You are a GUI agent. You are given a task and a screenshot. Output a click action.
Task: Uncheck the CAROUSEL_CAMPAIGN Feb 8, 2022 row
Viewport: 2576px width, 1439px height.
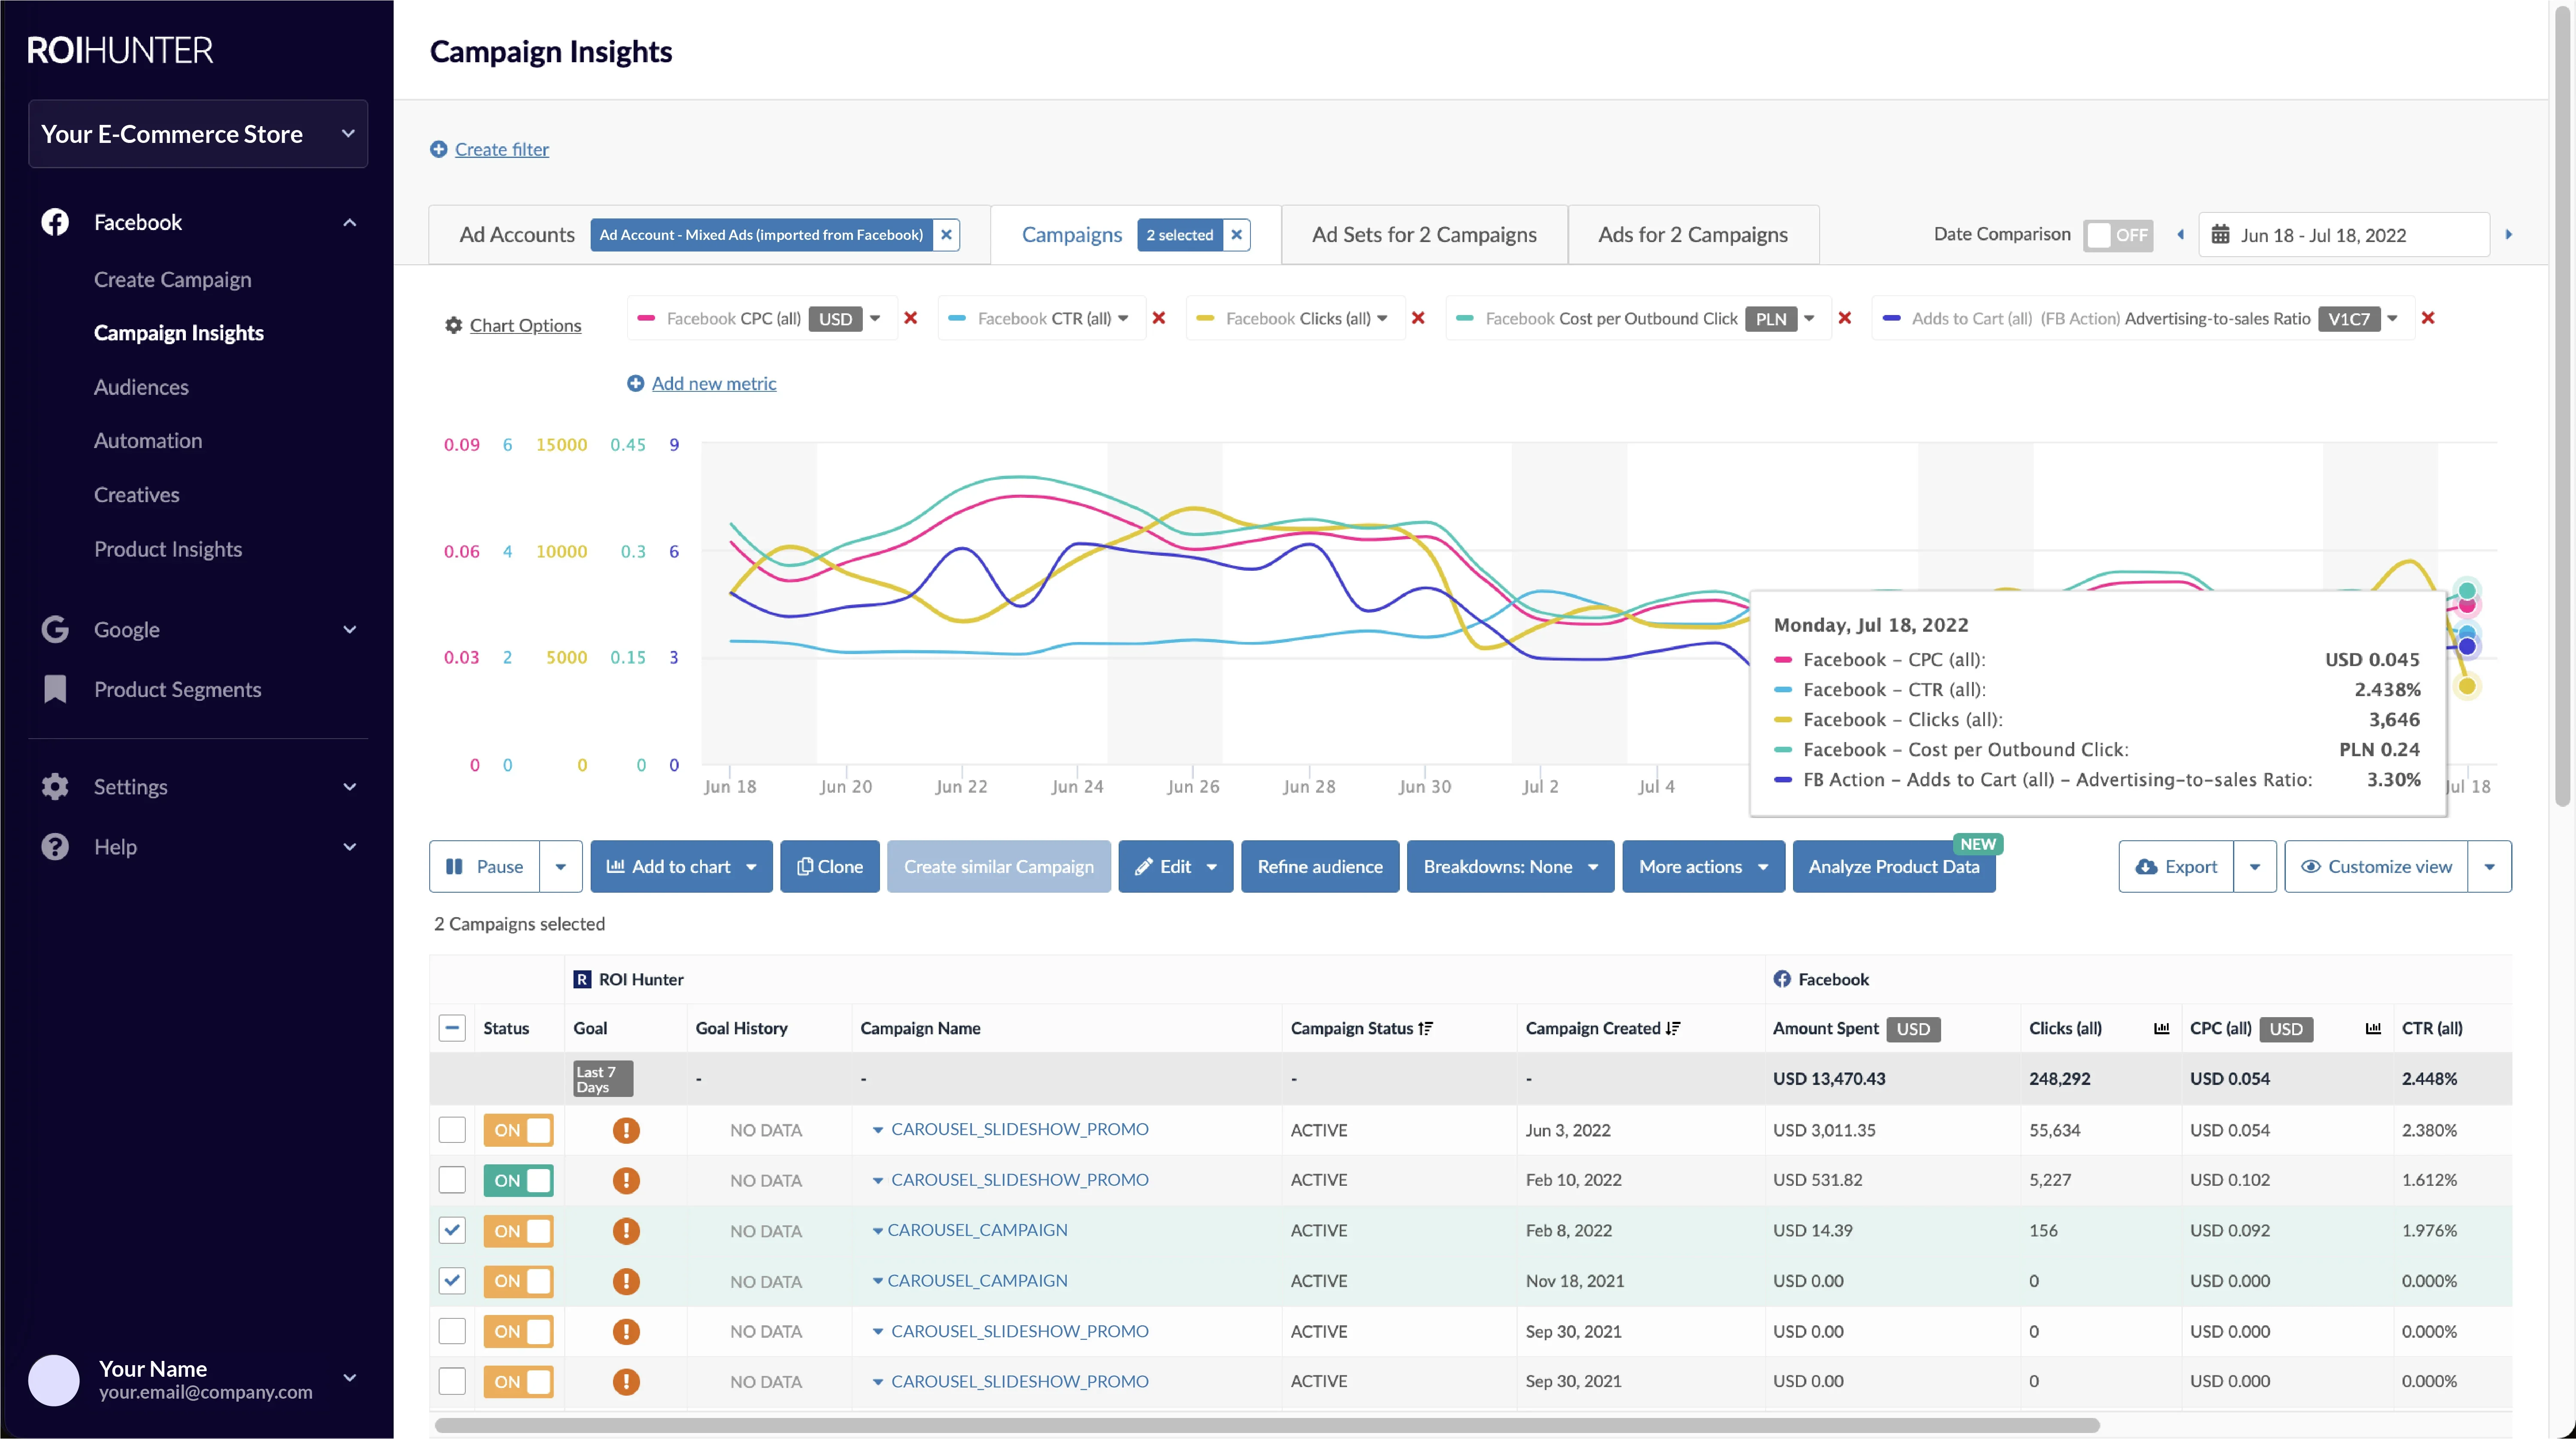[452, 1230]
